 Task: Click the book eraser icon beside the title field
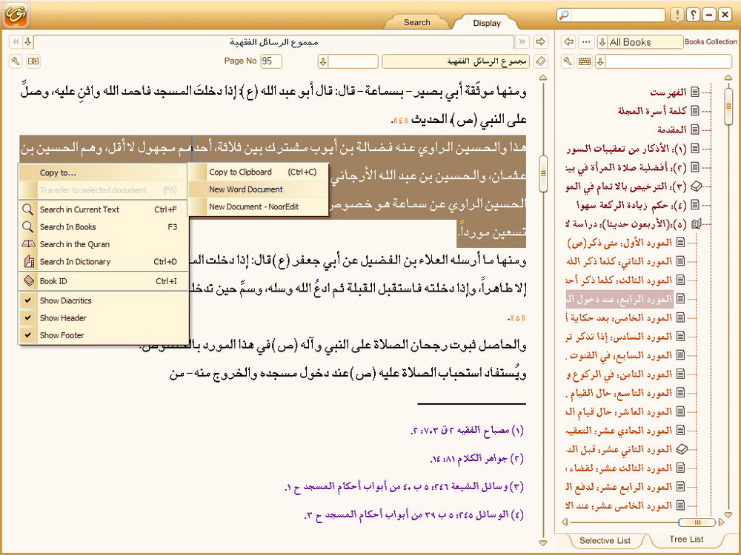click(x=540, y=61)
